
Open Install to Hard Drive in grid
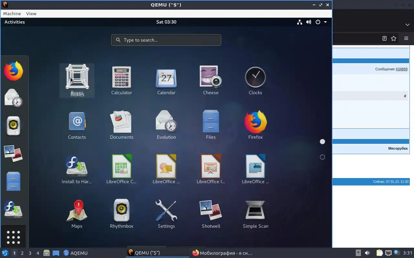pyautogui.click(x=77, y=169)
